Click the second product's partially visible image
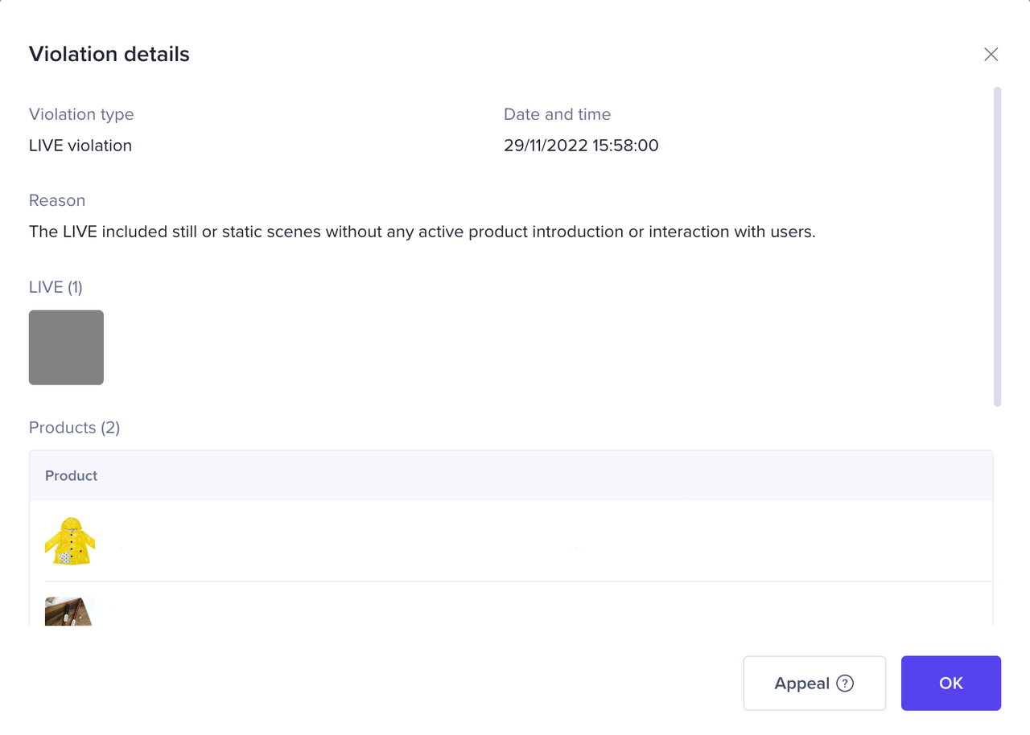Screen dimensions: 1030x735 click(70, 611)
